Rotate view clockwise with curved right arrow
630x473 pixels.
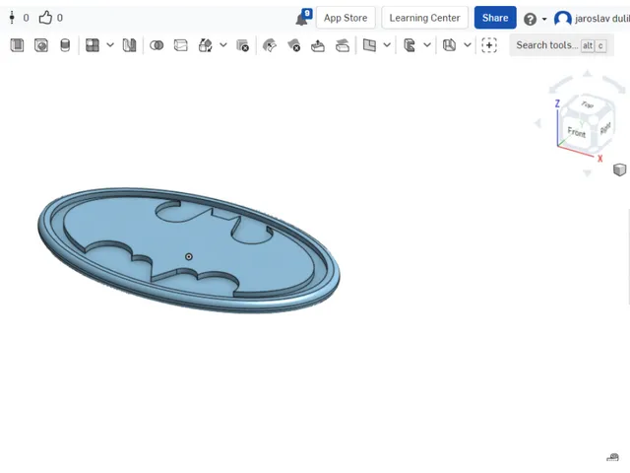click(614, 83)
